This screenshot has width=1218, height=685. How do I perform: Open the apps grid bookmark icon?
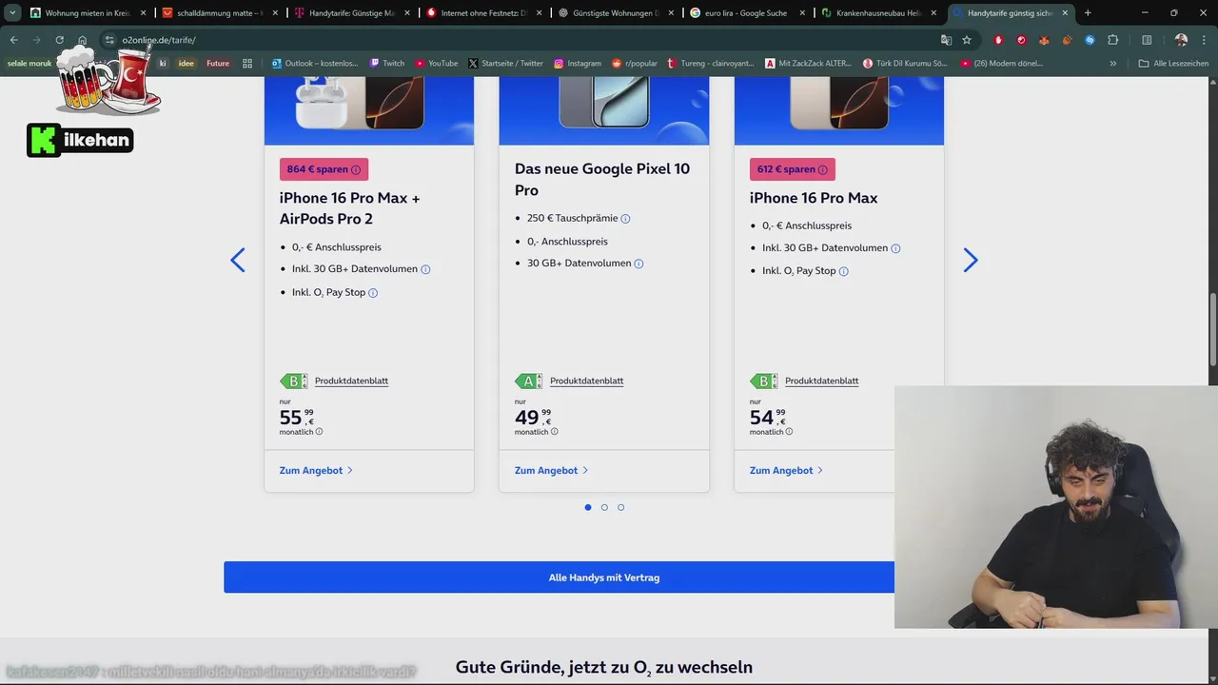point(247,63)
